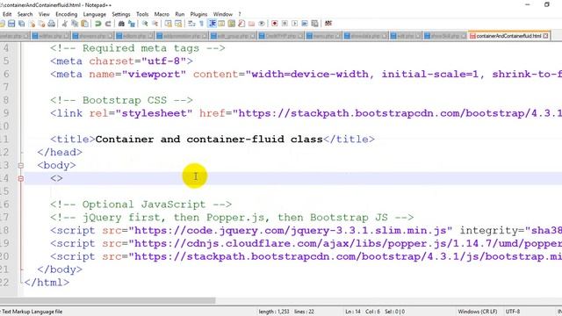Click the Copy toolbar icon
The height and width of the screenshot is (316, 562).
[75, 24]
